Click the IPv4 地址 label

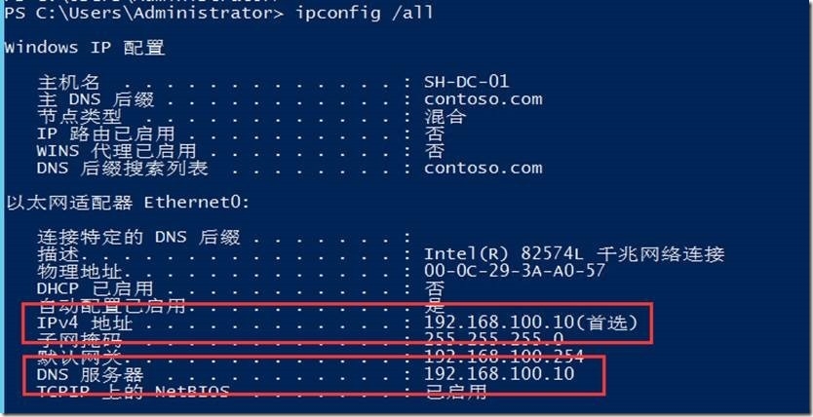pos(85,323)
